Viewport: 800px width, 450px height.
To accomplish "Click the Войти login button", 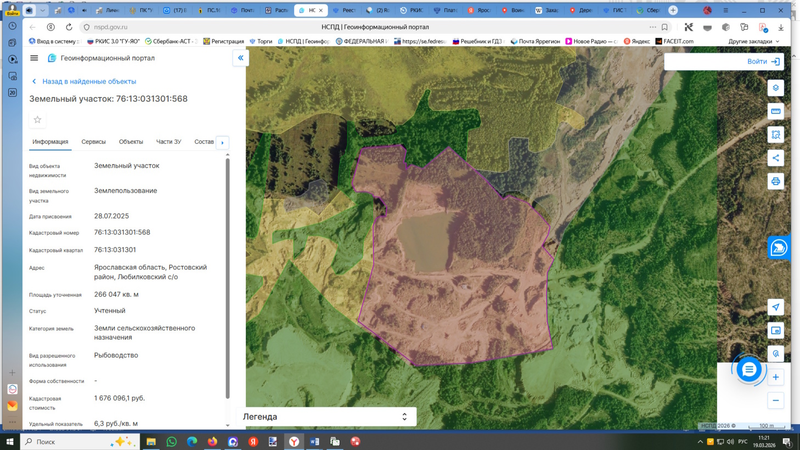I will point(763,61).
